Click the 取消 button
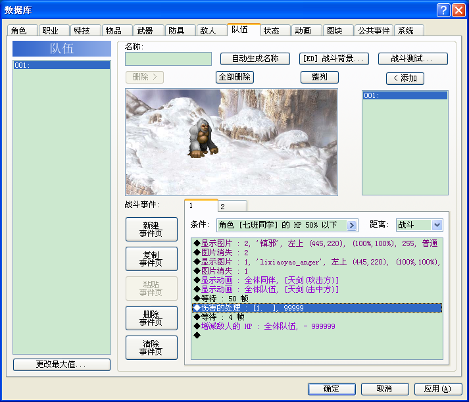The image size is (469, 402). (385, 389)
